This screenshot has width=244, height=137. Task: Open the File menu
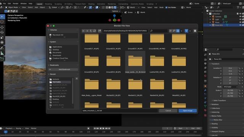click(4, 3)
